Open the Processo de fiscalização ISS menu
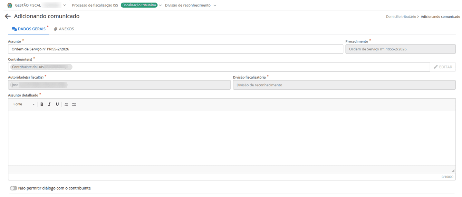This screenshot has height=197, width=462. (x=95, y=6)
